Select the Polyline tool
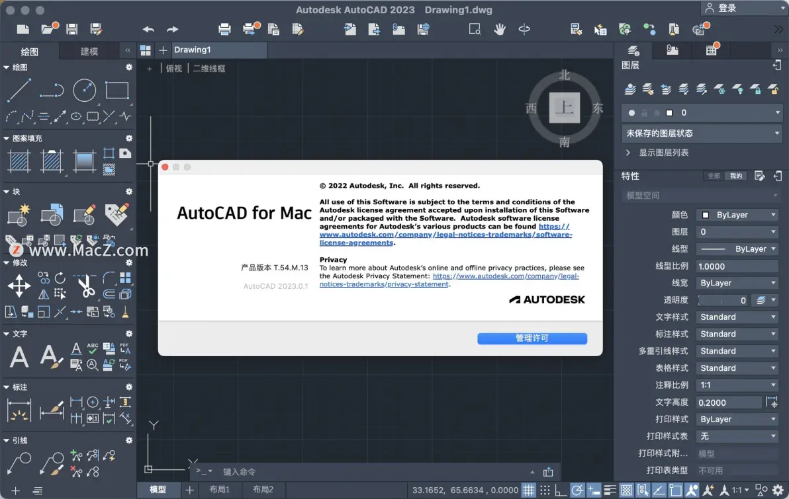The width and height of the screenshot is (789, 499). (x=52, y=91)
